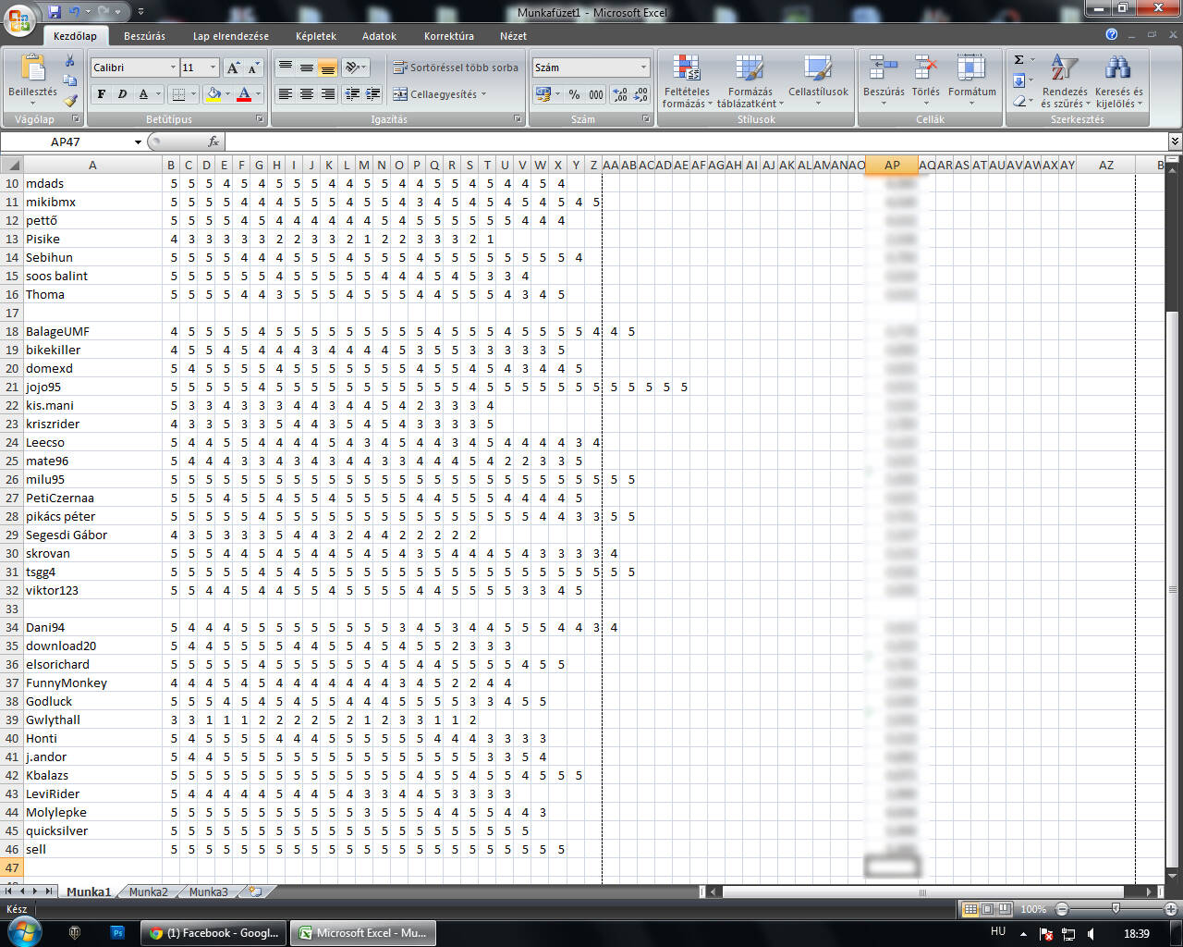Click the Increase font size icon
The height and width of the screenshot is (947, 1183).
(233, 68)
